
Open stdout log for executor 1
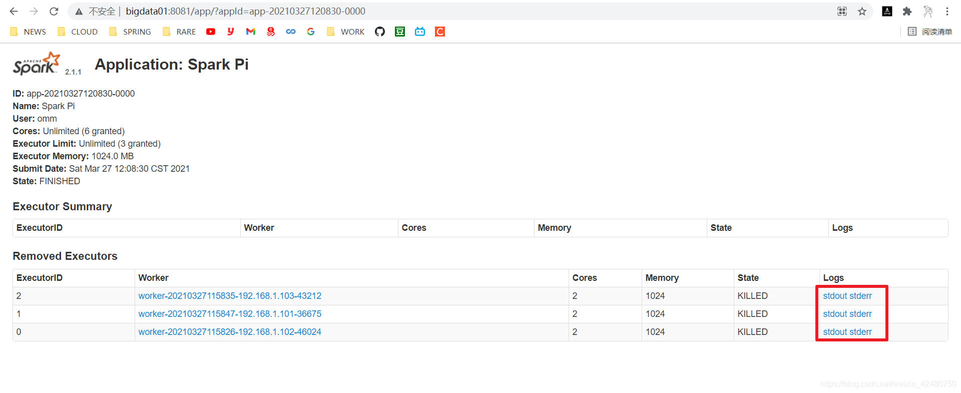point(835,314)
